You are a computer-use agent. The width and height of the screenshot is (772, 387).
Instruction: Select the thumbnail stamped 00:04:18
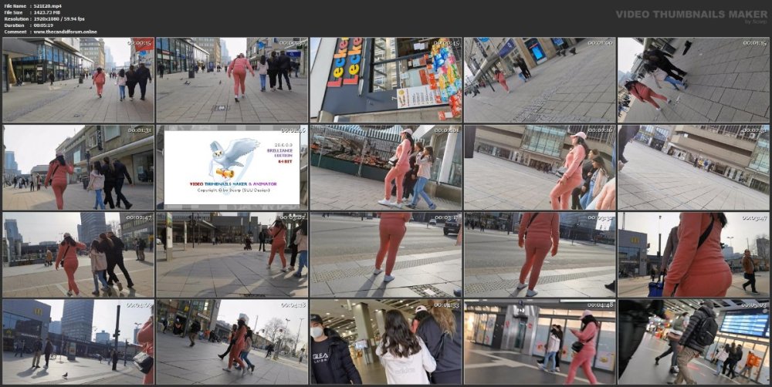click(232, 342)
